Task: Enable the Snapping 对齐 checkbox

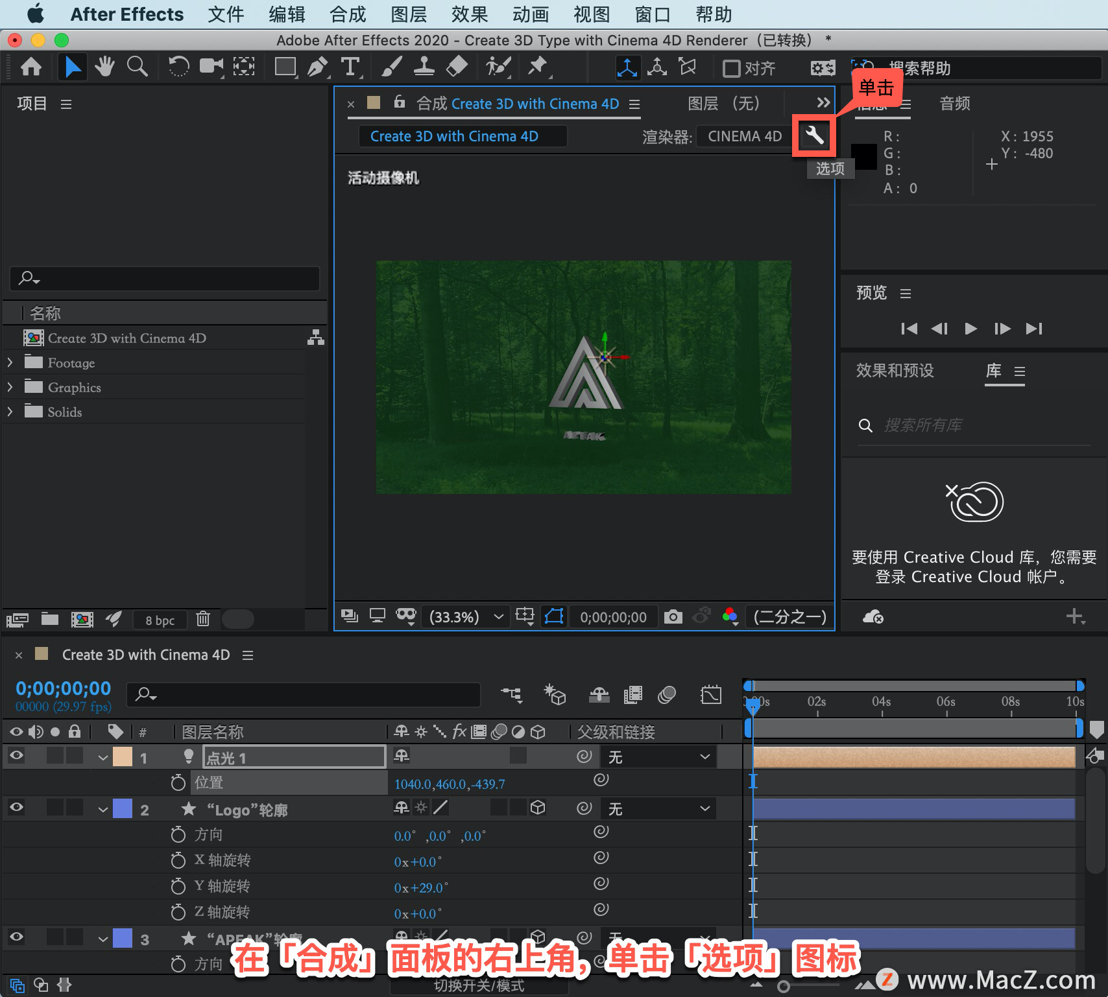Action: (731, 68)
